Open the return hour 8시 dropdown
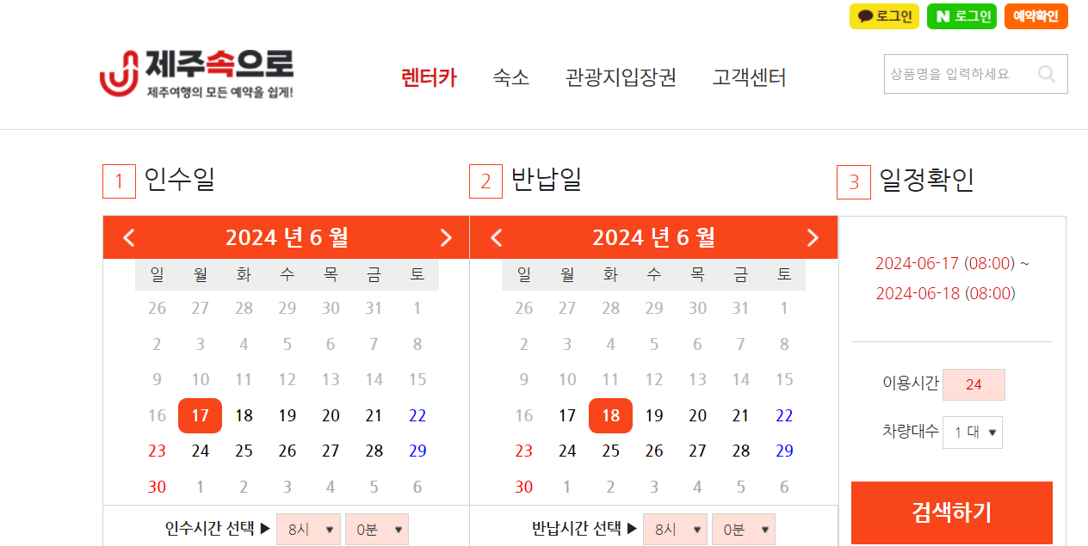 pos(675,530)
